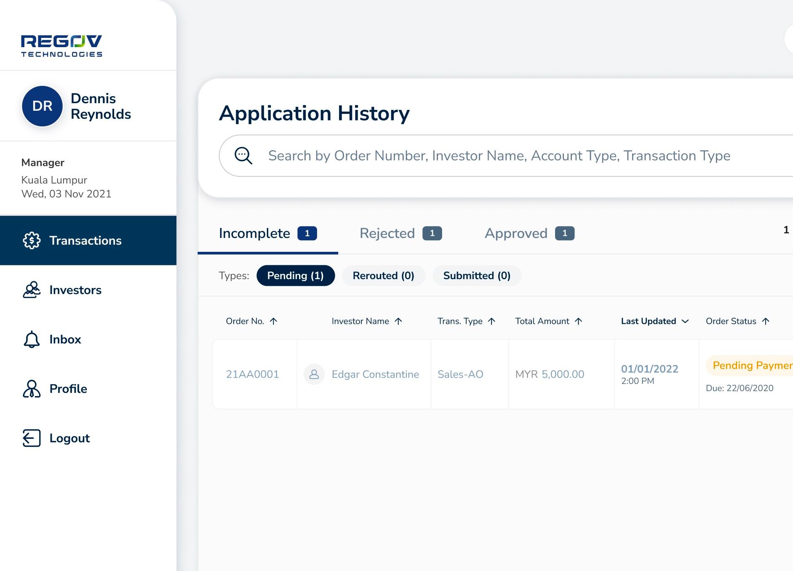Open investor Edgar Constantine
Image resolution: width=793 pixels, height=571 pixels.
pyautogui.click(x=375, y=374)
